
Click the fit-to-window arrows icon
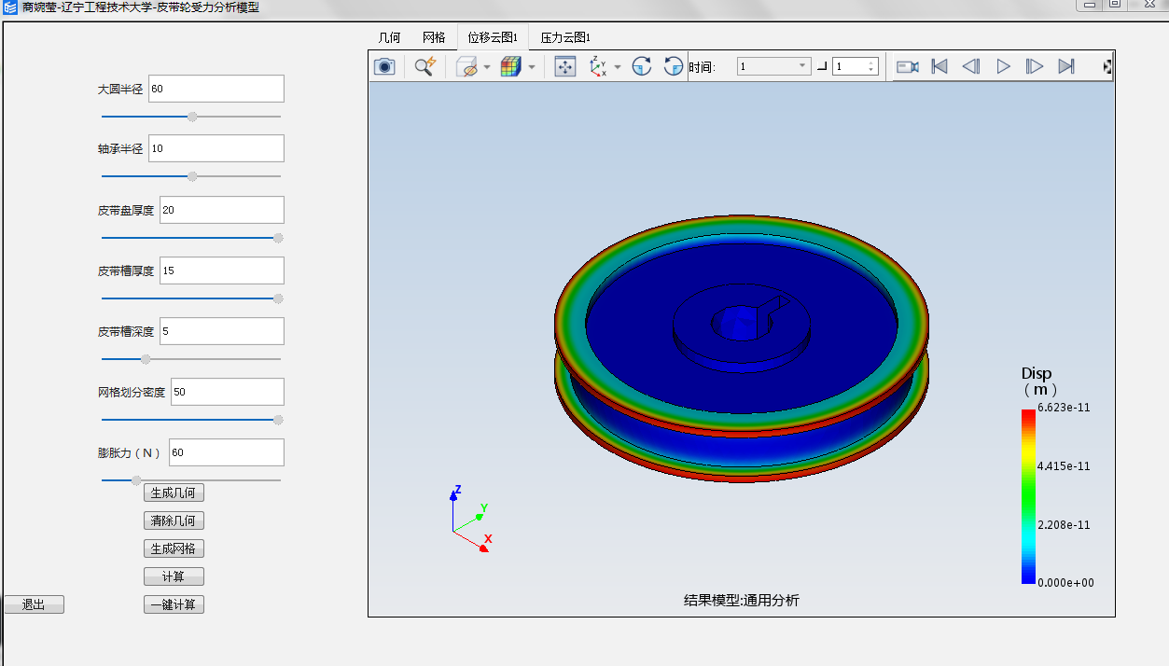[x=565, y=66]
